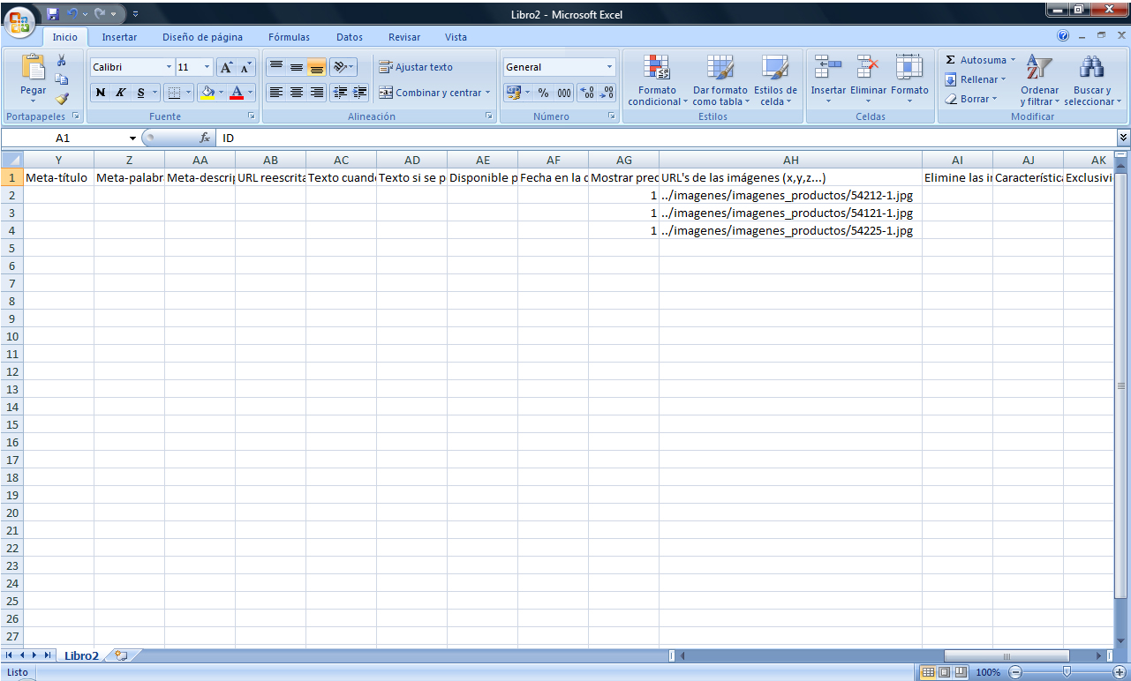
Task: Switch to Diseño de página tab
Action: [x=202, y=37]
